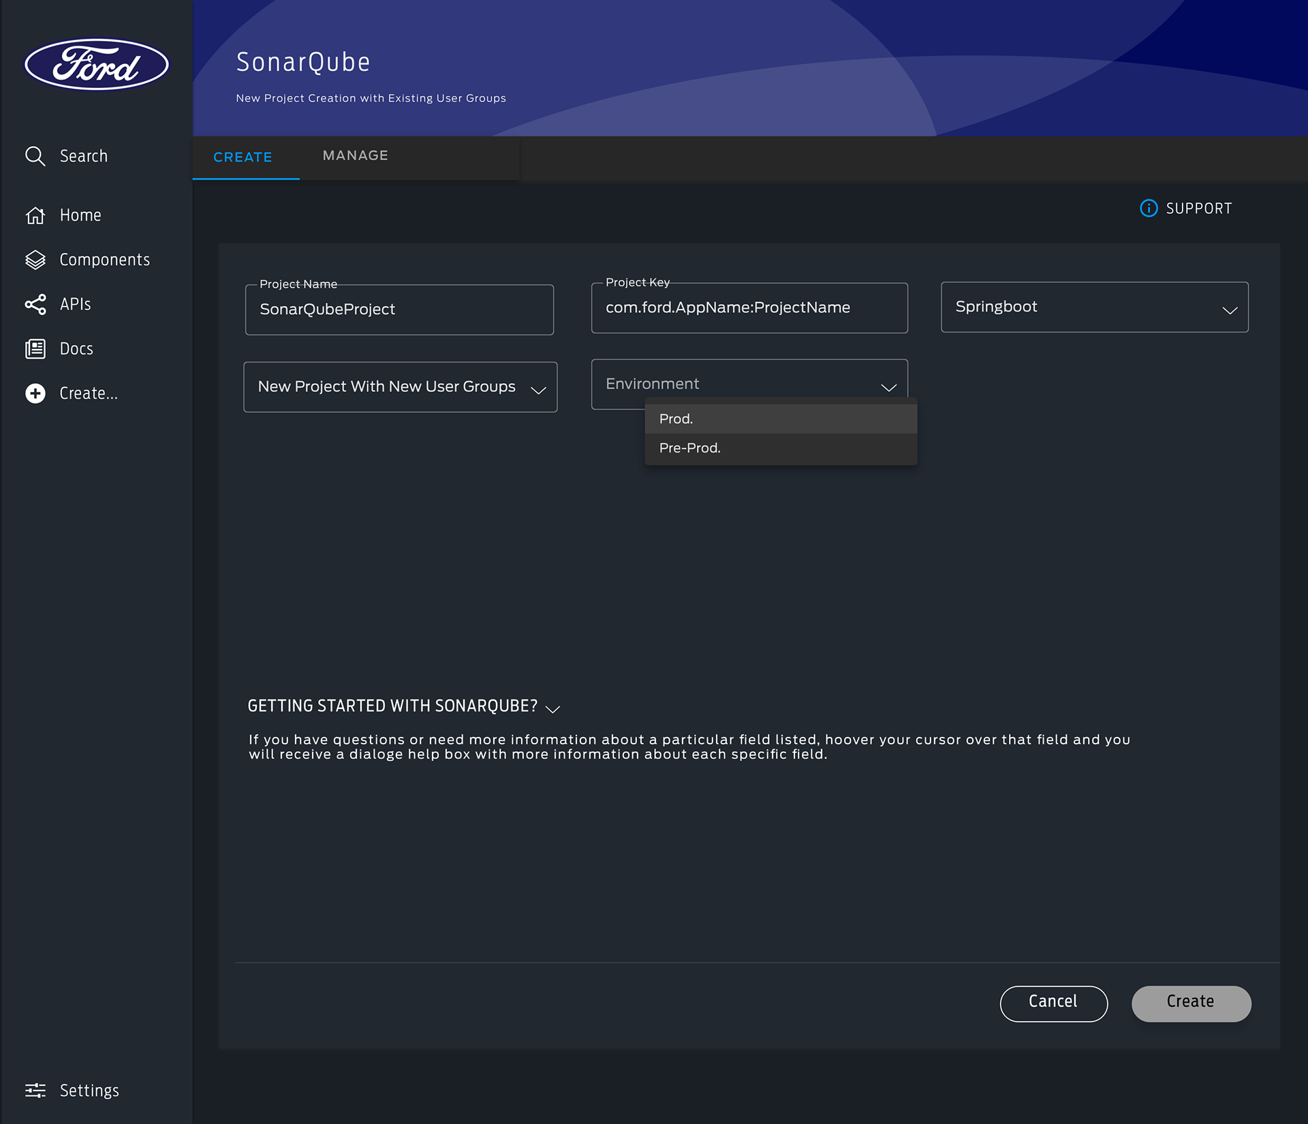Click the hover-help instruction paragraph
The image size is (1308, 1124).
(689, 747)
